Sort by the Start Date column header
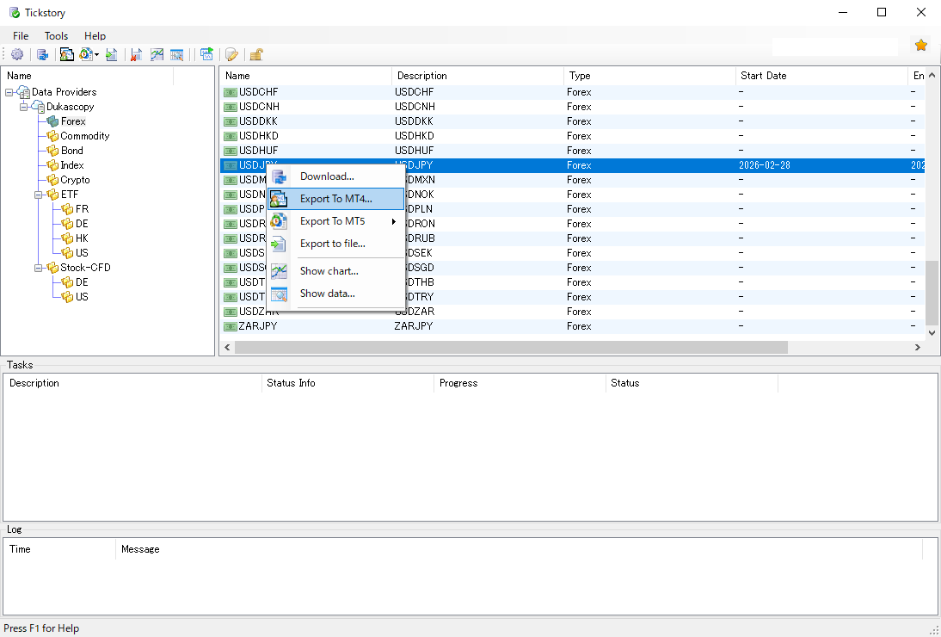The height and width of the screenshot is (637, 941). [x=821, y=76]
